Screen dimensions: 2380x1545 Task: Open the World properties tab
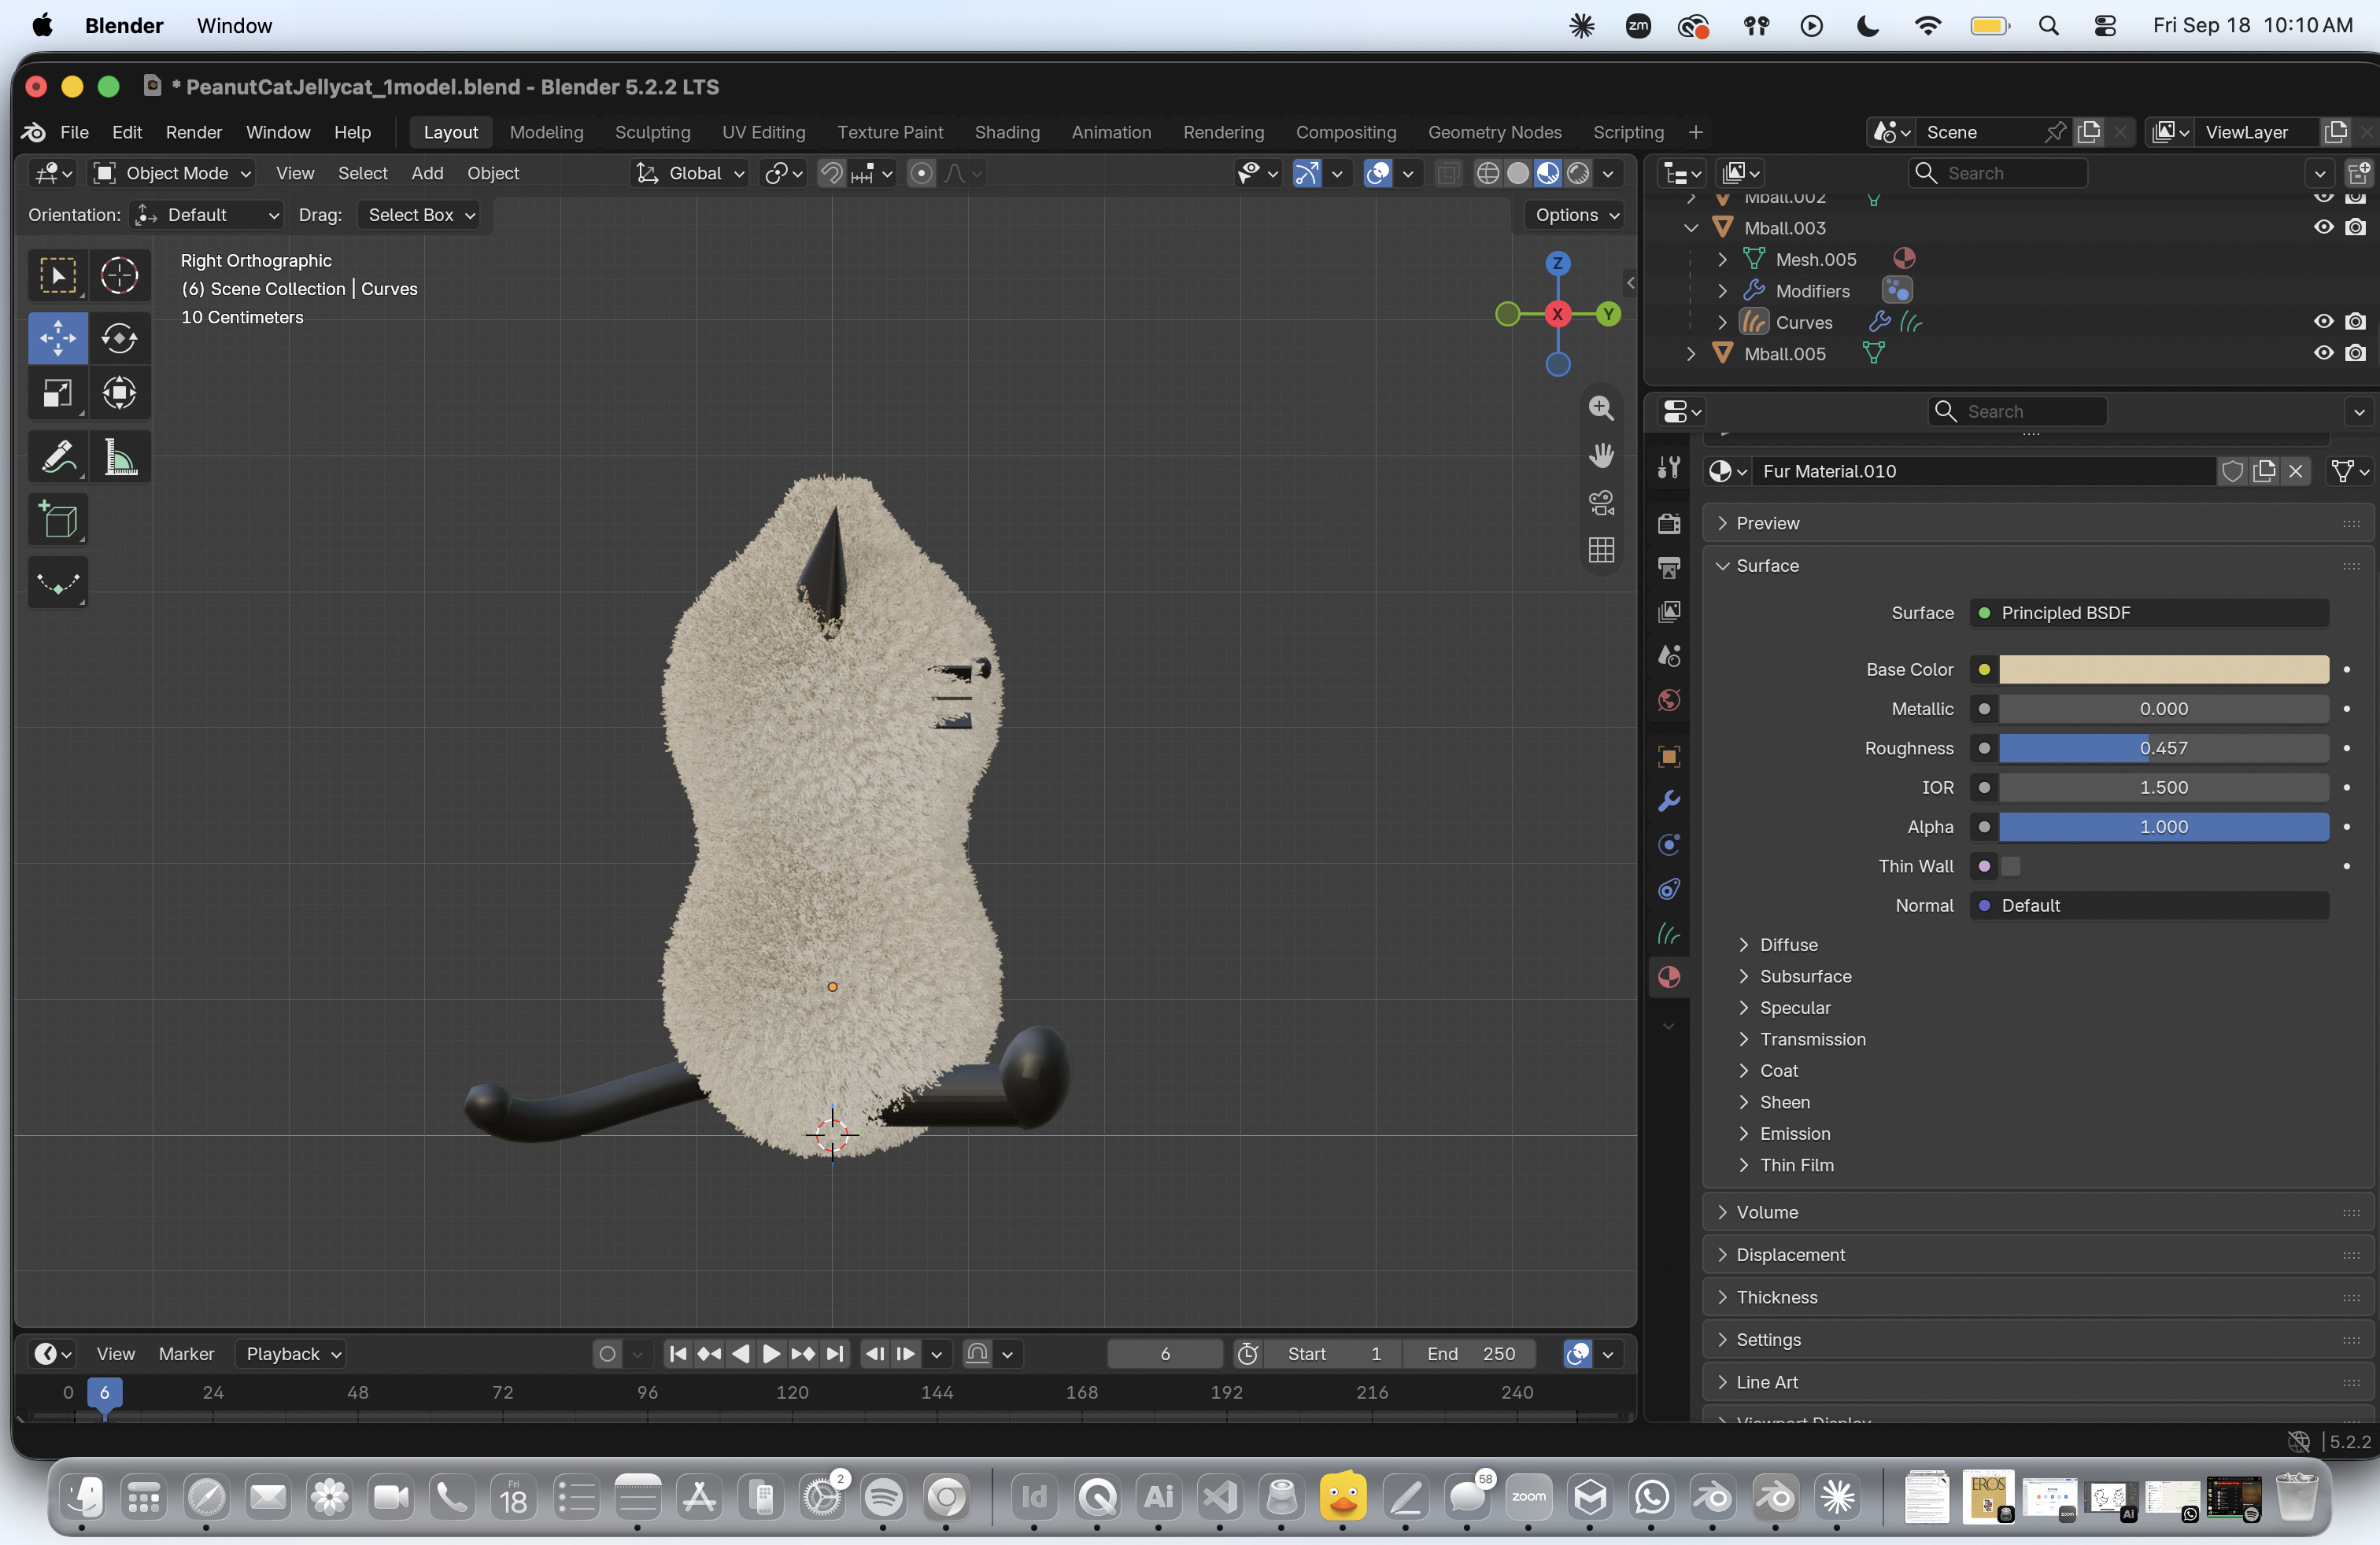(x=1669, y=701)
